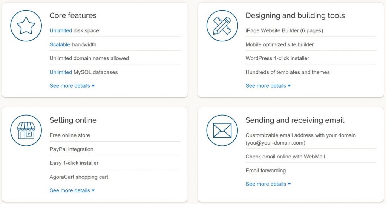The image size is (386, 204).
Task: Click the WordPress 1-click installer item
Action: tap(277, 58)
